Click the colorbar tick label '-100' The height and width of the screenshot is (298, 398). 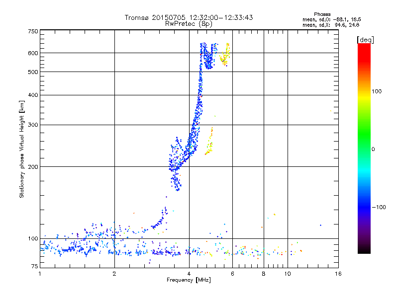click(379, 207)
